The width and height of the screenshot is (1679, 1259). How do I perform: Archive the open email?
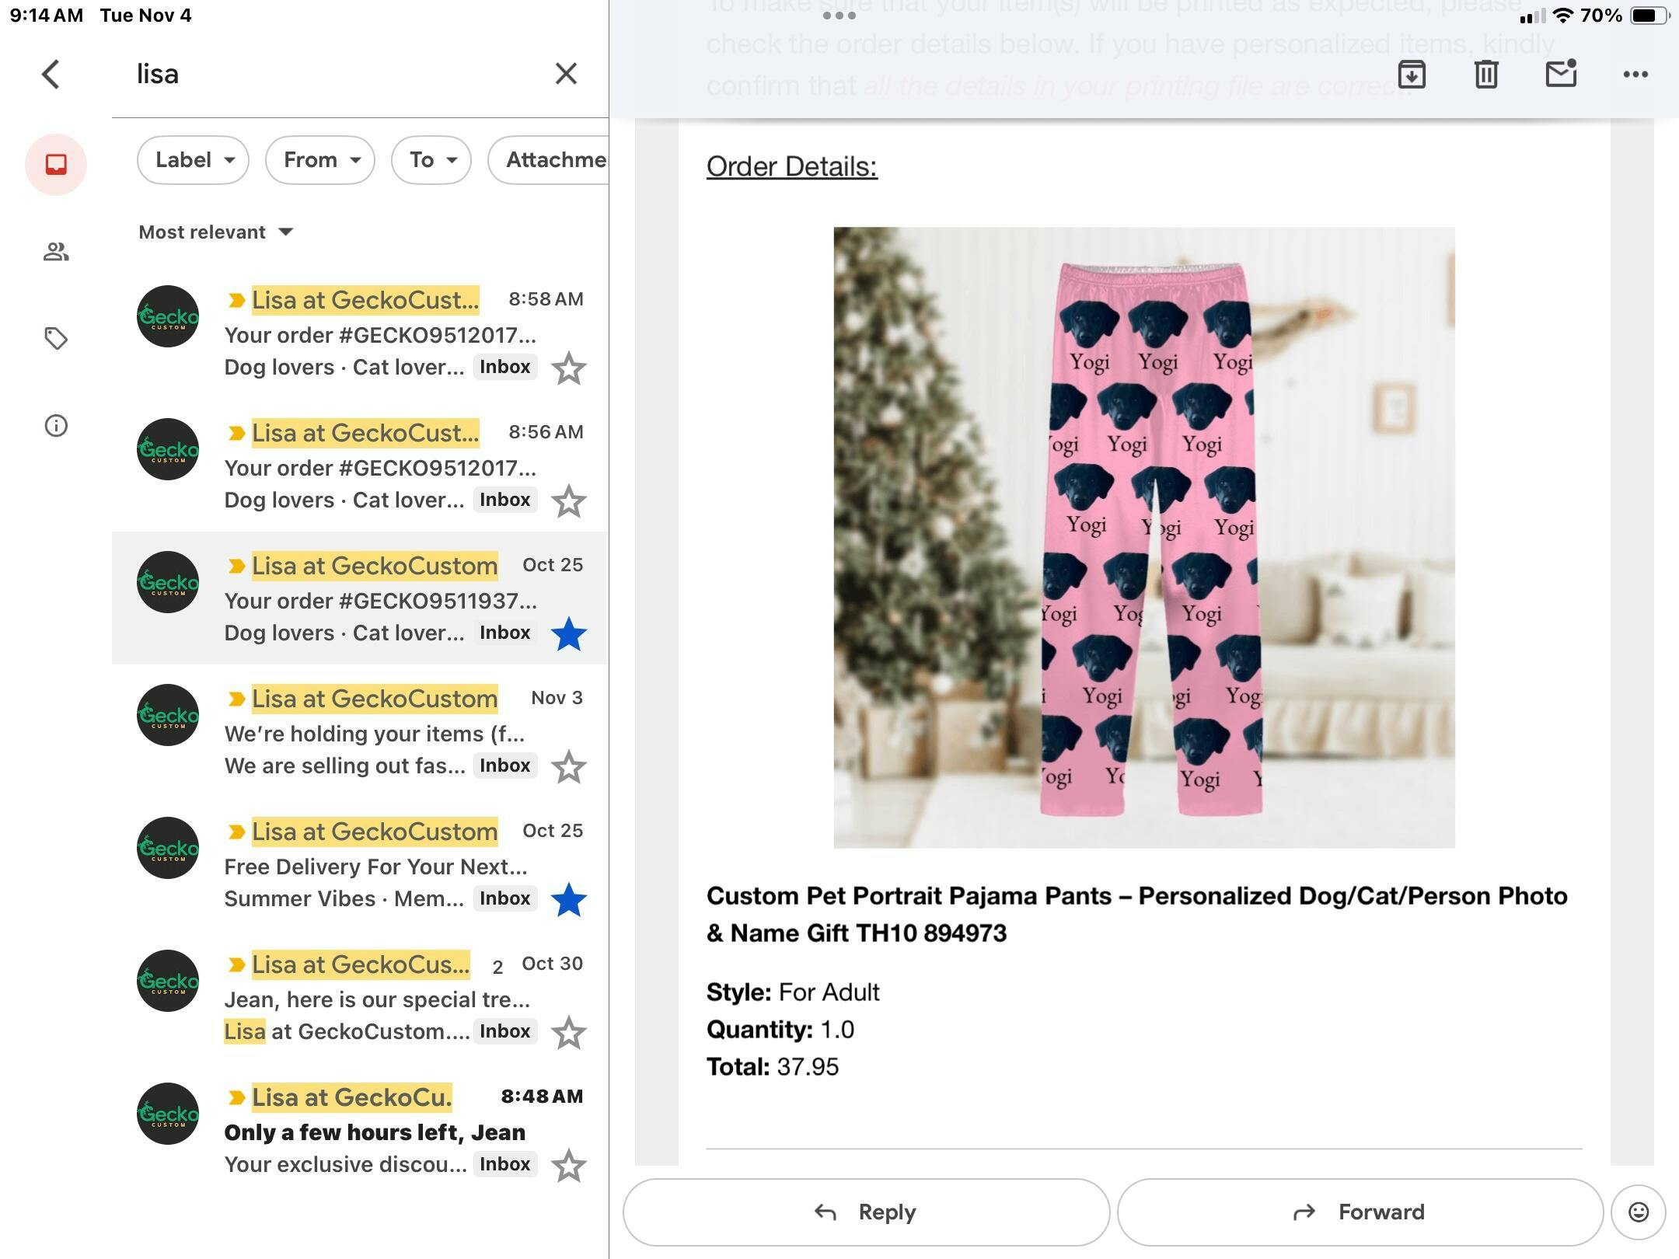coord(1411,75)
